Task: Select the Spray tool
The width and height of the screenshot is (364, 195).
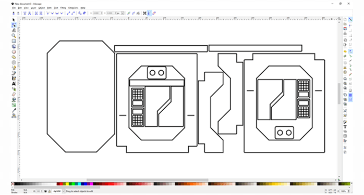Action: click(14, 89)
